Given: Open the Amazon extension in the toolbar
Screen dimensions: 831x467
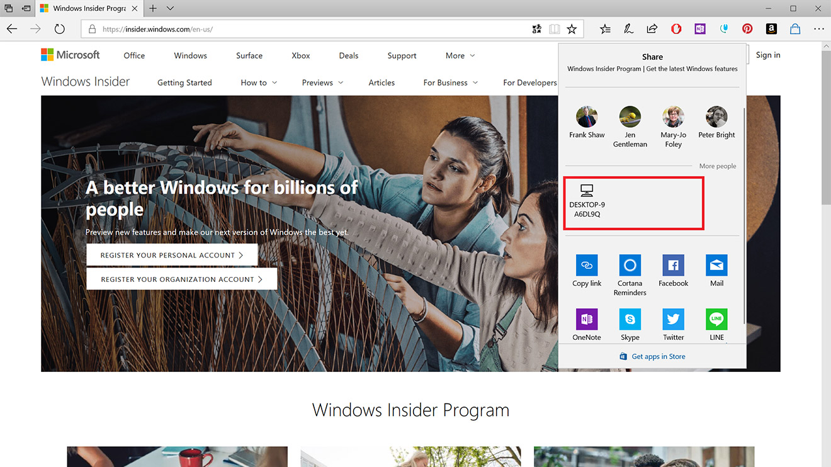Looking at the screenshot, I should [771, 29].
